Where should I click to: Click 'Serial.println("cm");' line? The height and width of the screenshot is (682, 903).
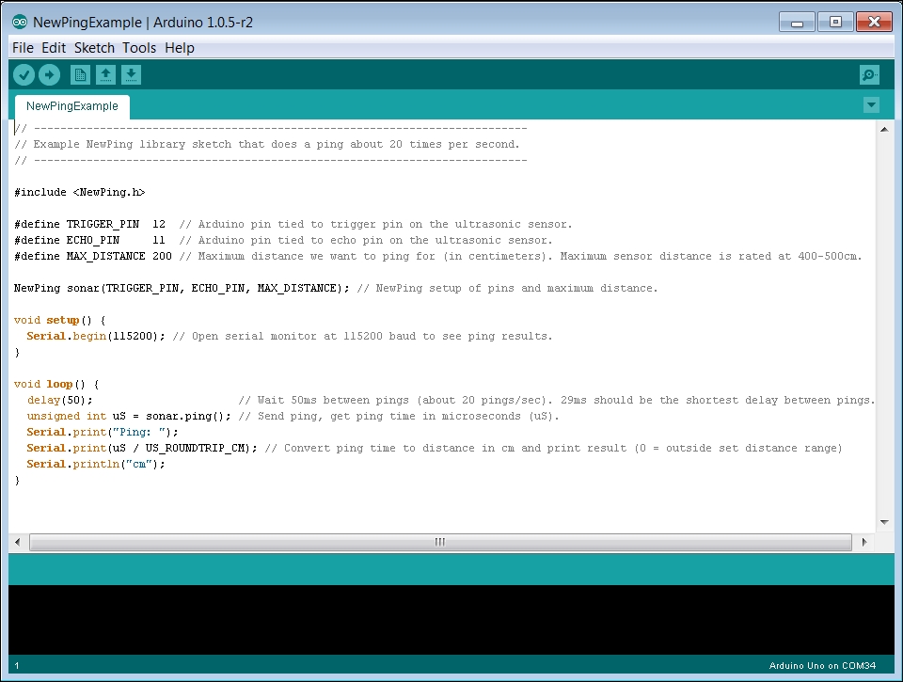pyautogui.click(x=96, y=465)
